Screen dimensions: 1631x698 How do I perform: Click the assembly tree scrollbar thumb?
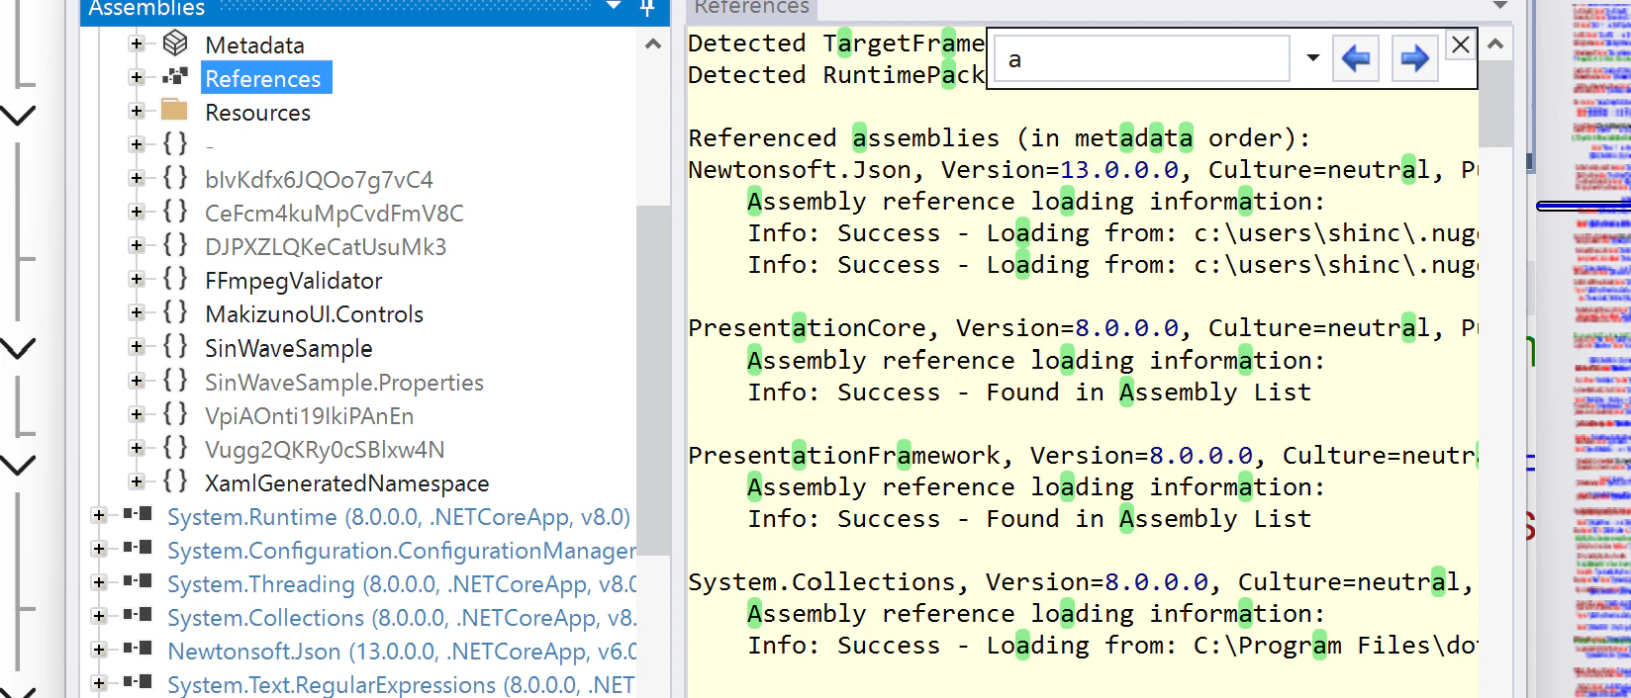[x=652, y=379]
